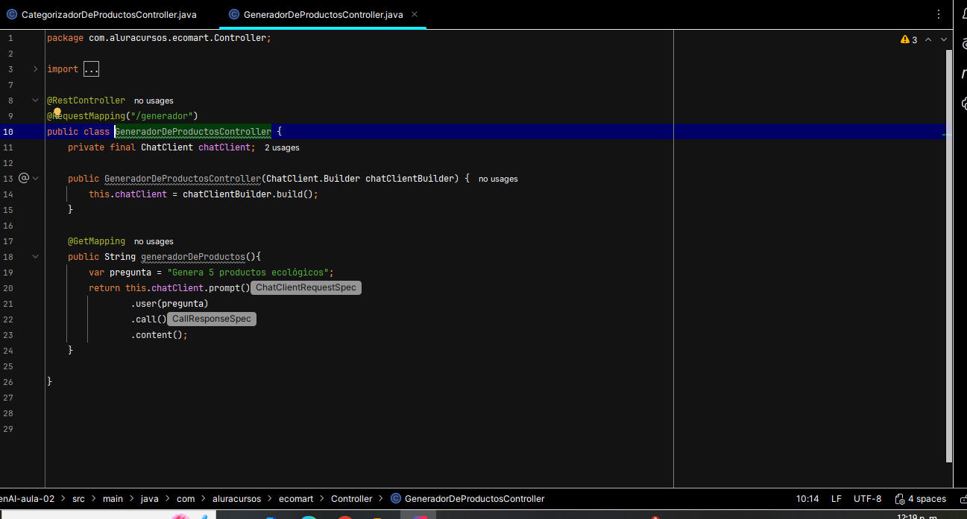Click line number 10 in the gutter
967x519 pixels.
tap(8, 132)
